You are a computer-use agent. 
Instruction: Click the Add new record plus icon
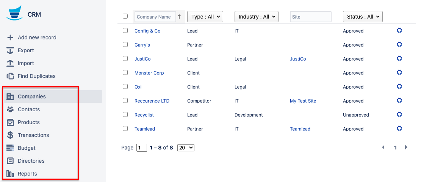pyautogui.click(x=10, y=37)
